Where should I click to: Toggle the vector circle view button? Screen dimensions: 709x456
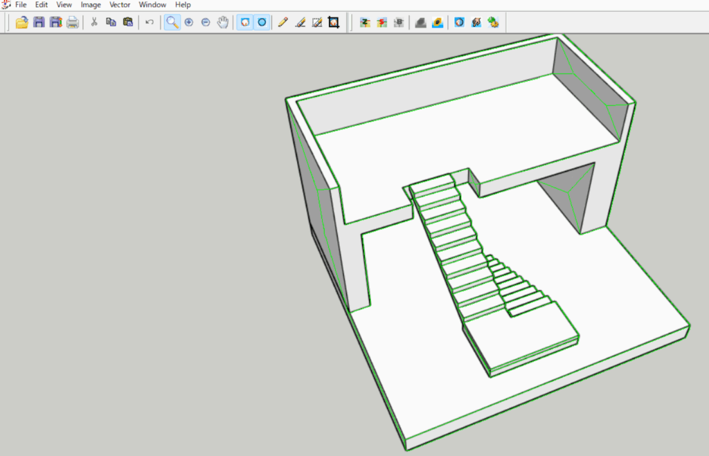pos(262,22)
